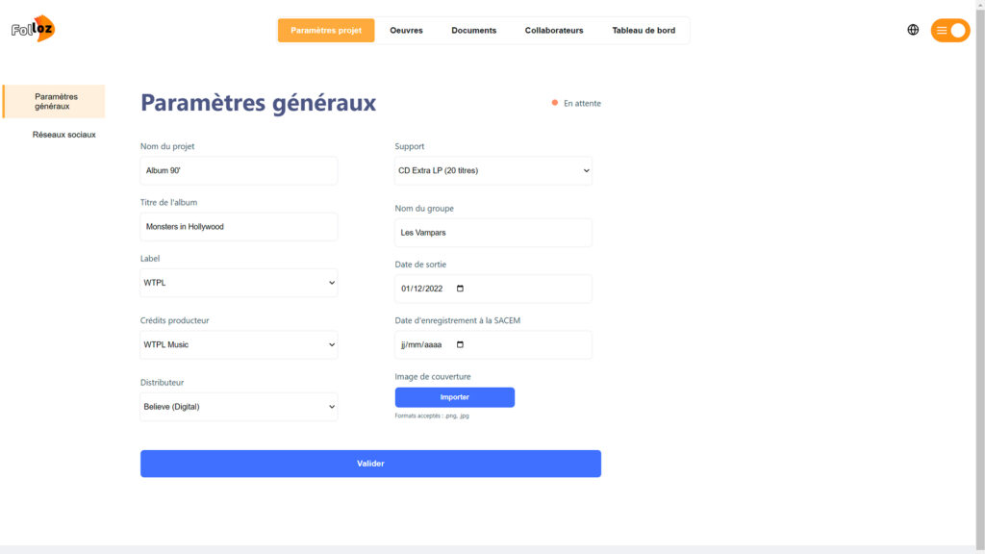Viewport: 985px width, 554px height.
Task: Click the Nom du projet field
Action: [x=239, y=170]
